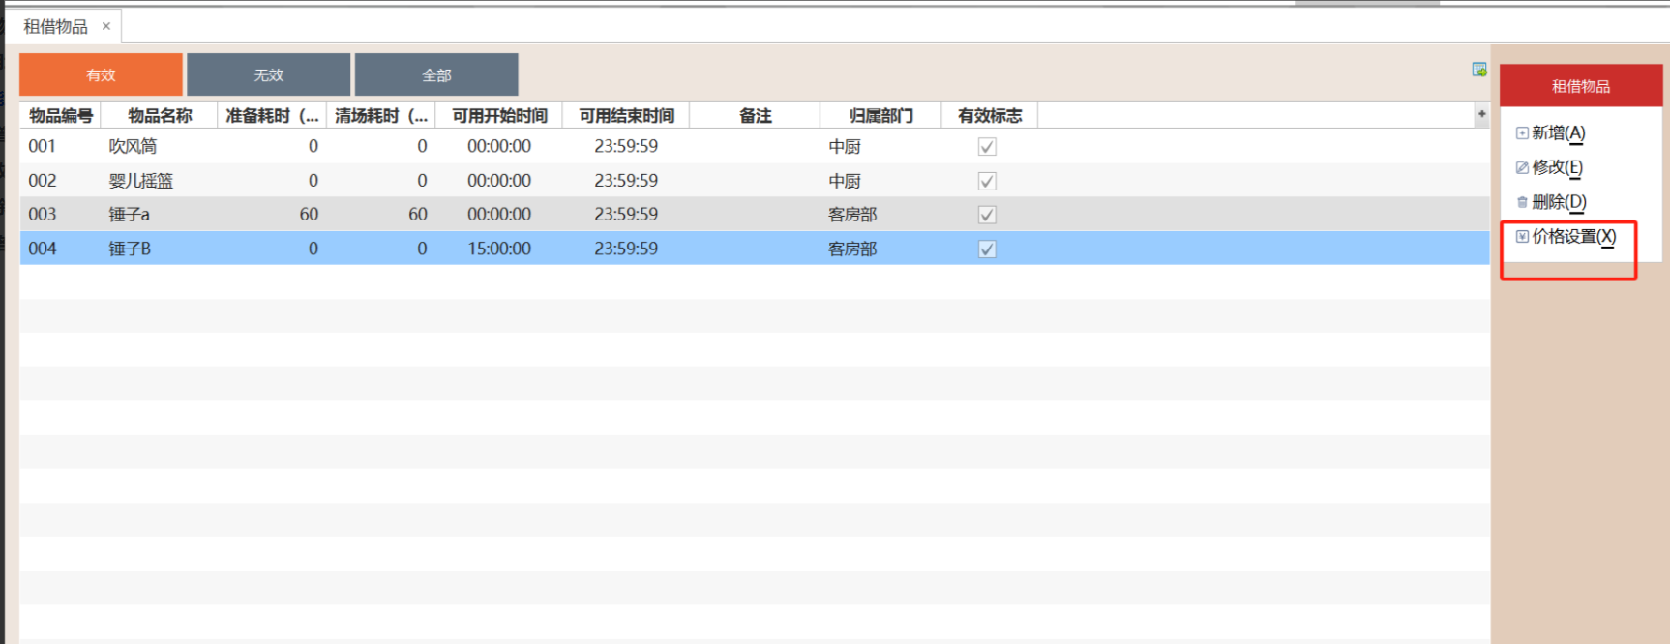Switch to 无效 filter tab

pyautogui.click(x=268, y=74)
